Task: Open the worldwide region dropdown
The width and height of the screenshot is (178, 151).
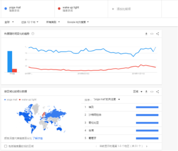Action: 9,22
